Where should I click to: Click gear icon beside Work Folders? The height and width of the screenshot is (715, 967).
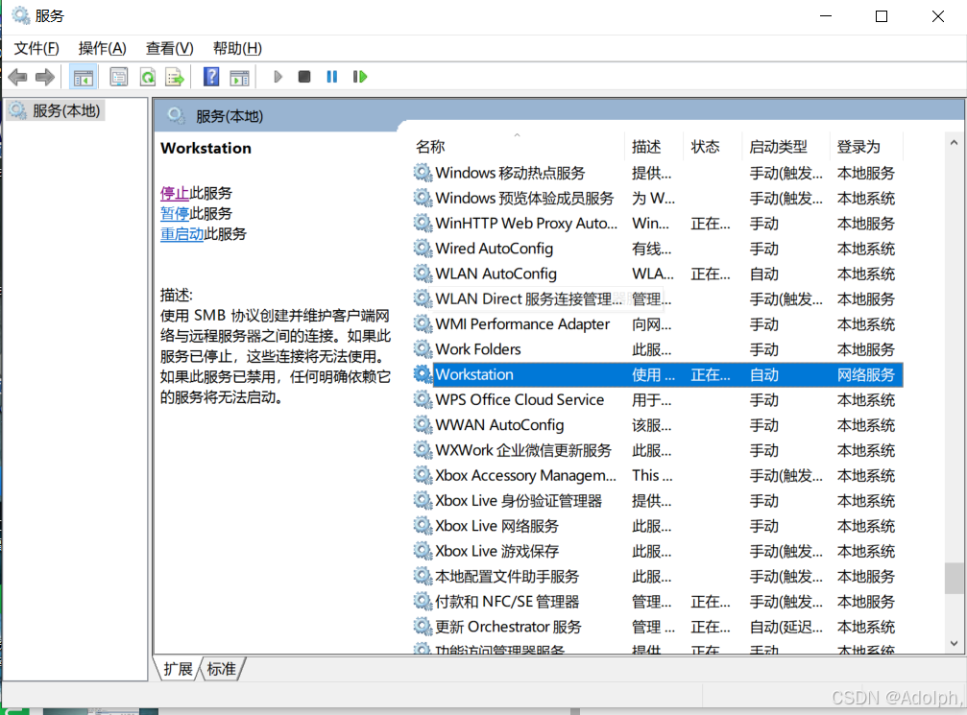(x=423, y=349)
